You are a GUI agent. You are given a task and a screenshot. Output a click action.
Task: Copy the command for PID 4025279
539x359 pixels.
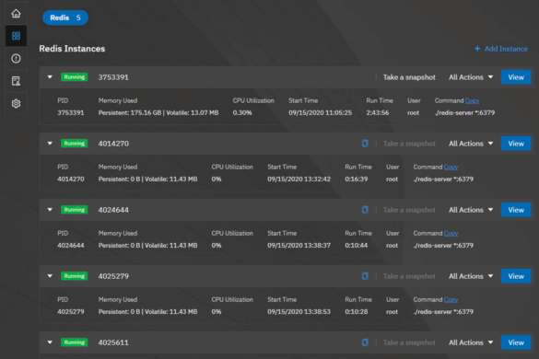451,299
